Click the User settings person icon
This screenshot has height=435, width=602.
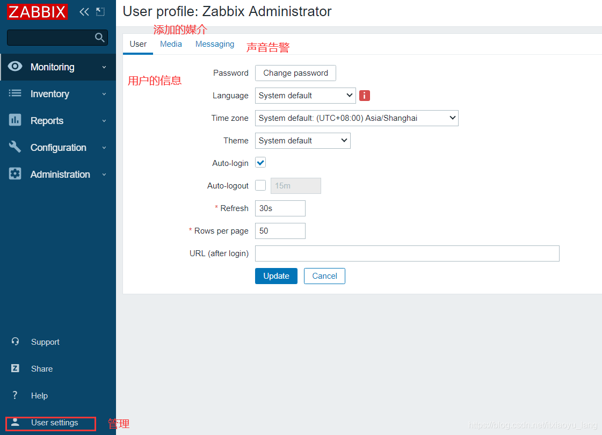pyautogui.click(x=15, y=422)
